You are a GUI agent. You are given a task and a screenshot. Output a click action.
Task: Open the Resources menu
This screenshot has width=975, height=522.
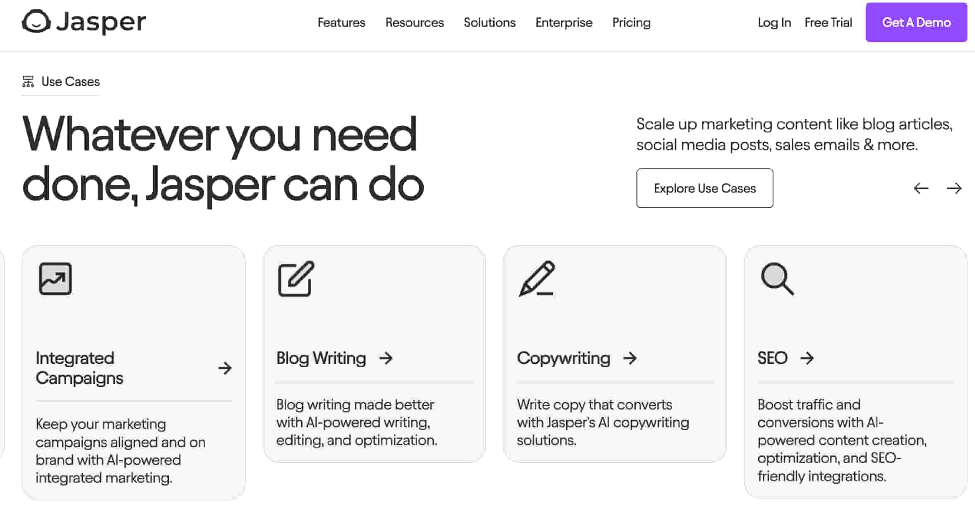tap(414, 23)
